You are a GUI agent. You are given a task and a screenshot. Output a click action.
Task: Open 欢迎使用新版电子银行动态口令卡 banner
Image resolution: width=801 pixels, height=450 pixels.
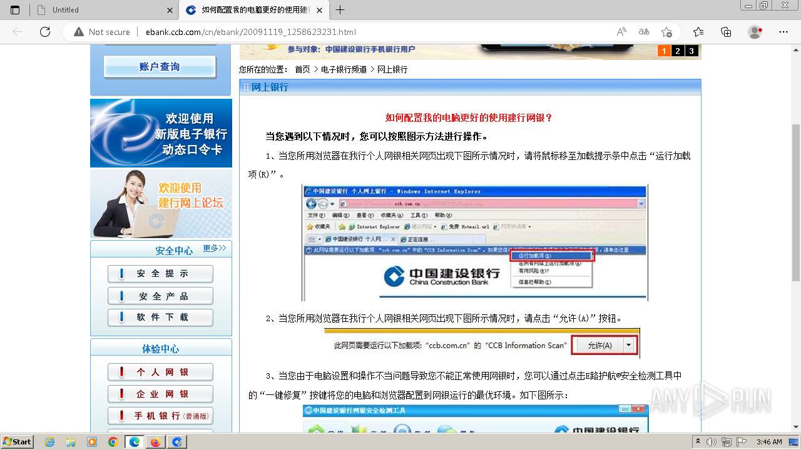click(x=161, y=133)
